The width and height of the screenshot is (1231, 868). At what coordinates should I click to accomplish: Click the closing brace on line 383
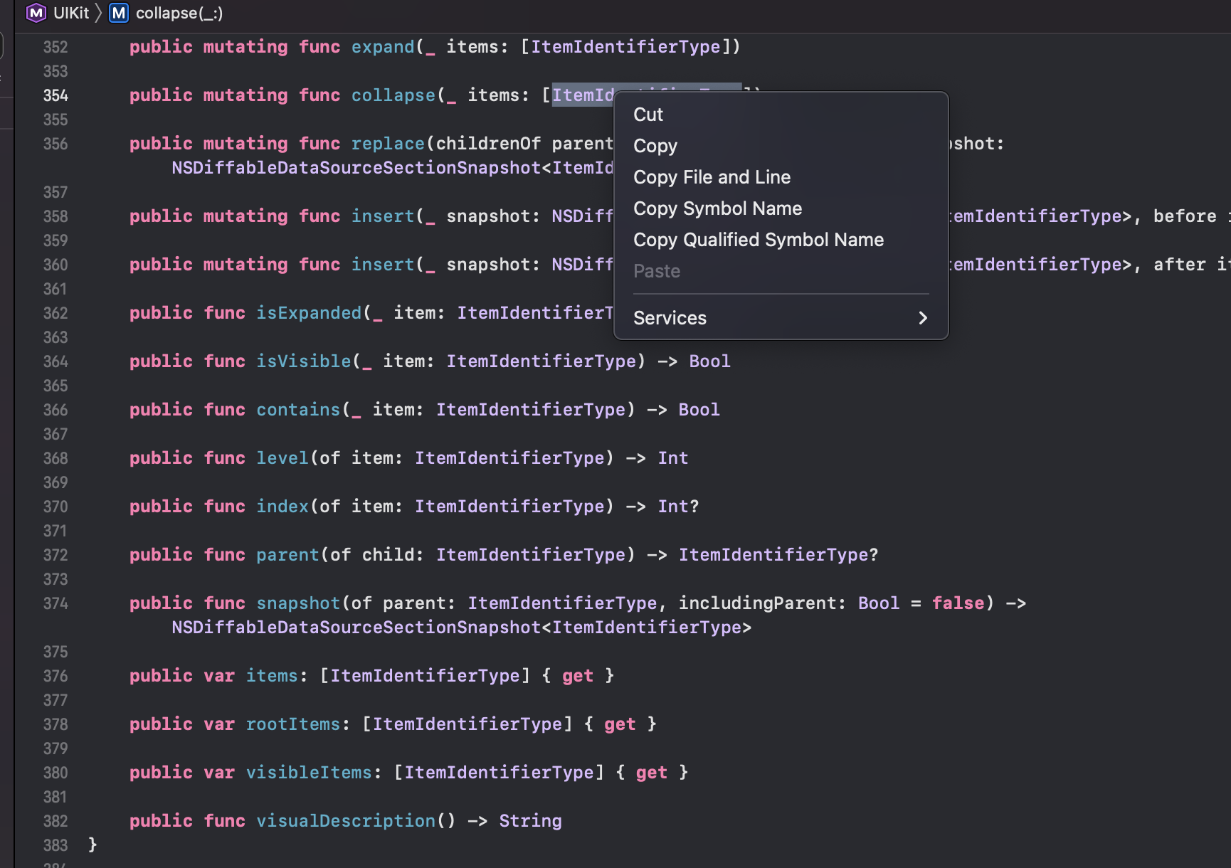(x=92, y=845)
